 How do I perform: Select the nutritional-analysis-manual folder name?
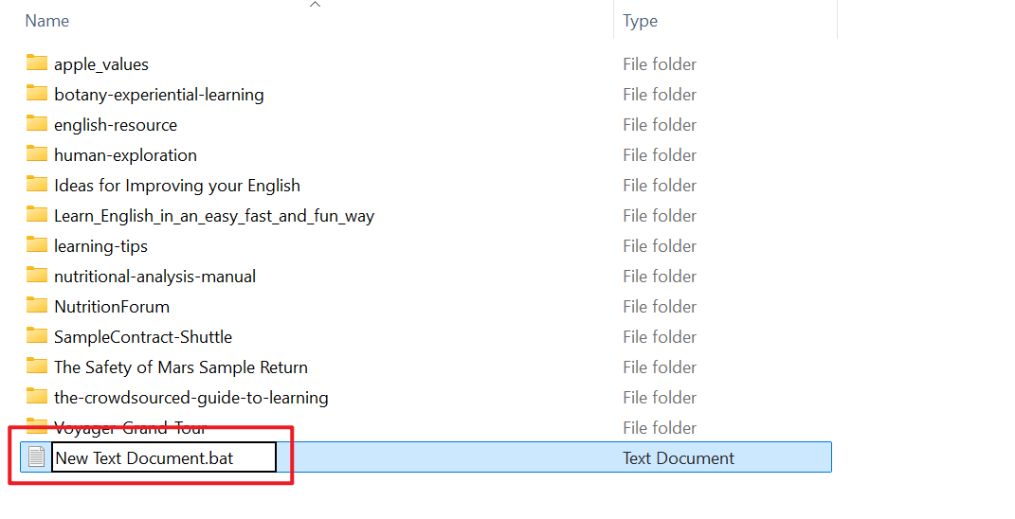point(155,277)
